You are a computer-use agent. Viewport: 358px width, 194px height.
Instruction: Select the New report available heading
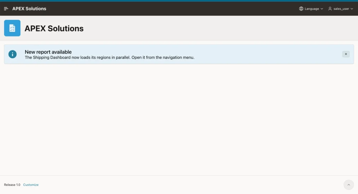tap(48, 52)
